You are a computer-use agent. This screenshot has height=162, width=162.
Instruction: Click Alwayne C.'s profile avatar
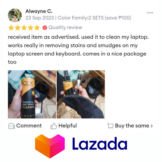[15, 15]
